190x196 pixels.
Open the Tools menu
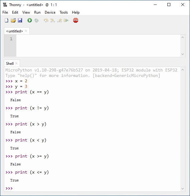tap(64, 12)
